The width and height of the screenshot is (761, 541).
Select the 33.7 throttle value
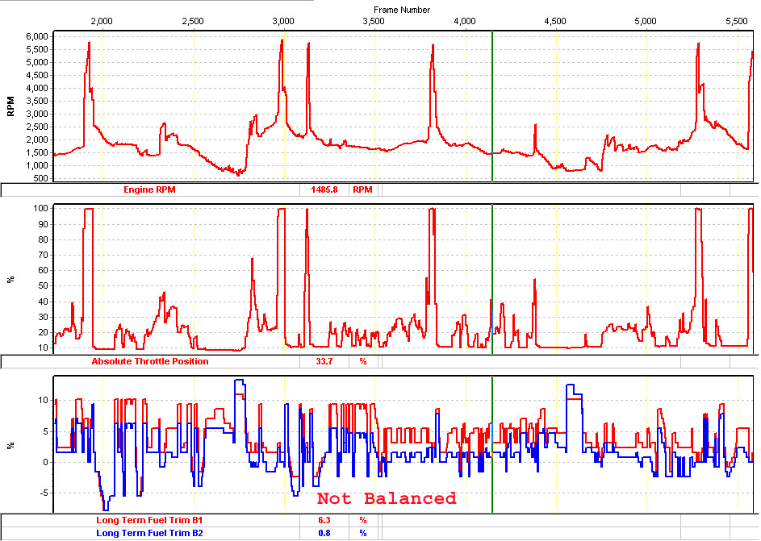(x=324, y=362)
